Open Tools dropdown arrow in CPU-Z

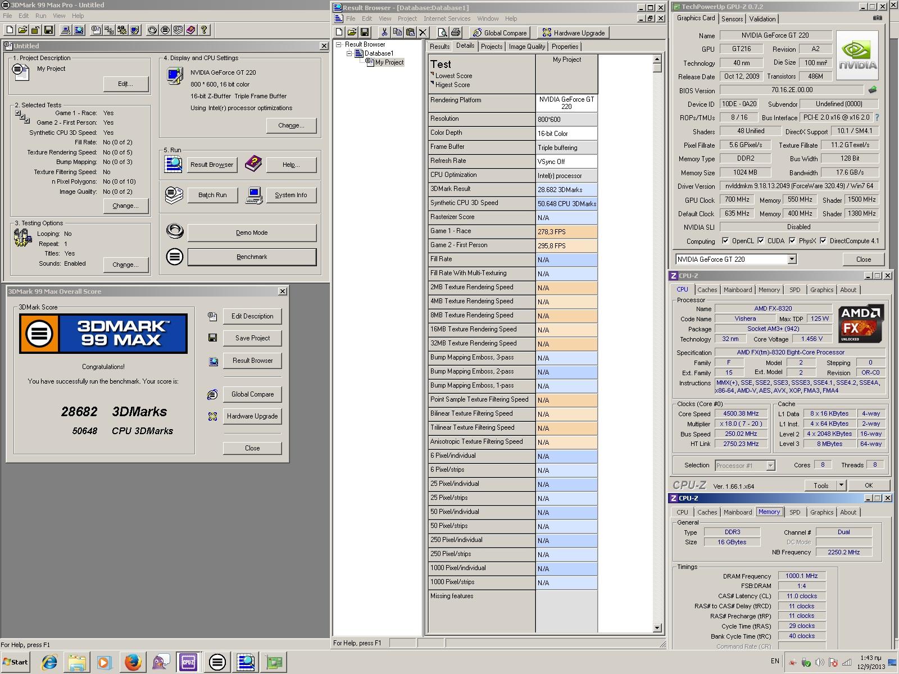[841, 485]
